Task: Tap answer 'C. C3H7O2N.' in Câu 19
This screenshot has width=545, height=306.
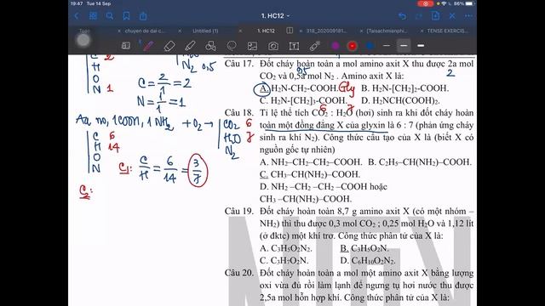Action: pos(284,261)
